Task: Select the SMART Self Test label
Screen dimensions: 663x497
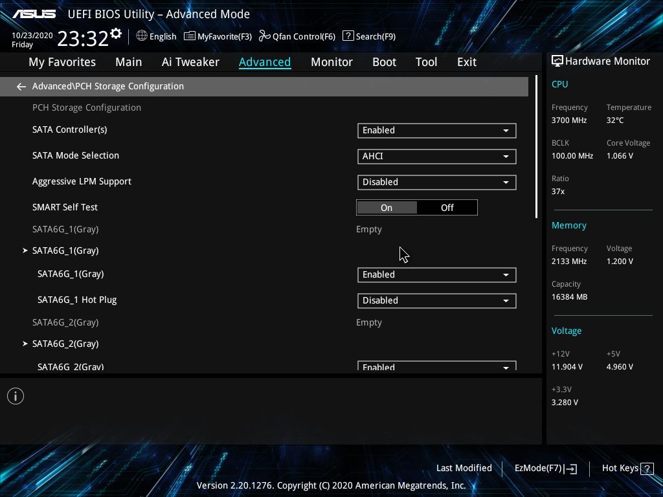Action: (65, 207)
